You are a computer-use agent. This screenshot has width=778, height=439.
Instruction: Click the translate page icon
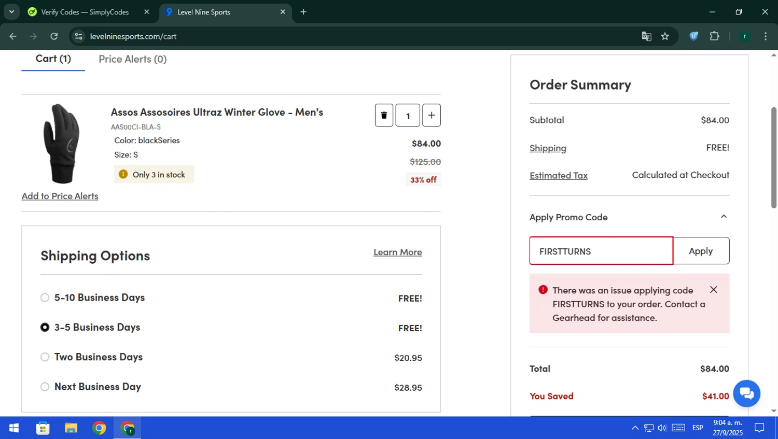[646, 36]
